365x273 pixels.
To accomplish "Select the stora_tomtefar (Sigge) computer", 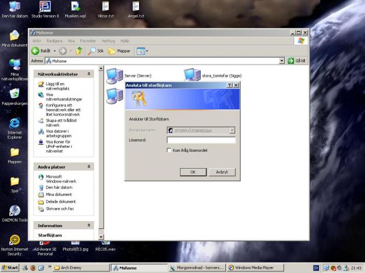I will coord(192,75).
